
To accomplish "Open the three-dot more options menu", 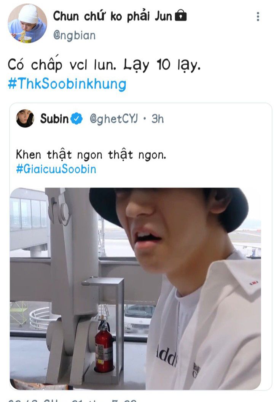I will tap(258, 16).
